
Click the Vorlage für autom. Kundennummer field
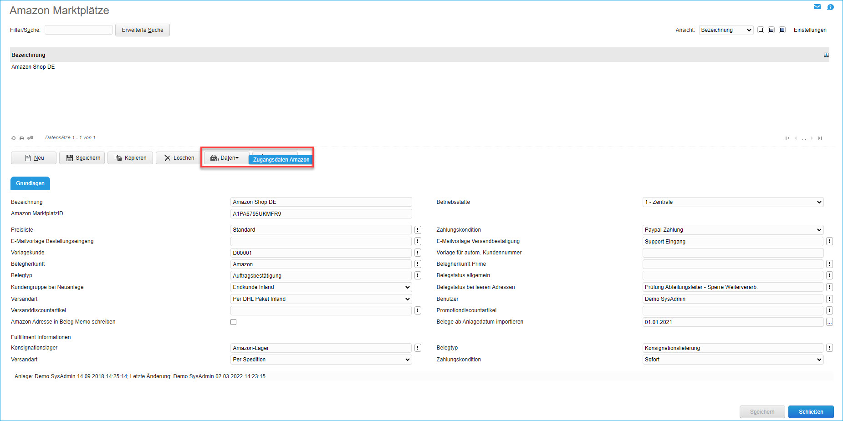pyautogui.click(x=733, y=253)
